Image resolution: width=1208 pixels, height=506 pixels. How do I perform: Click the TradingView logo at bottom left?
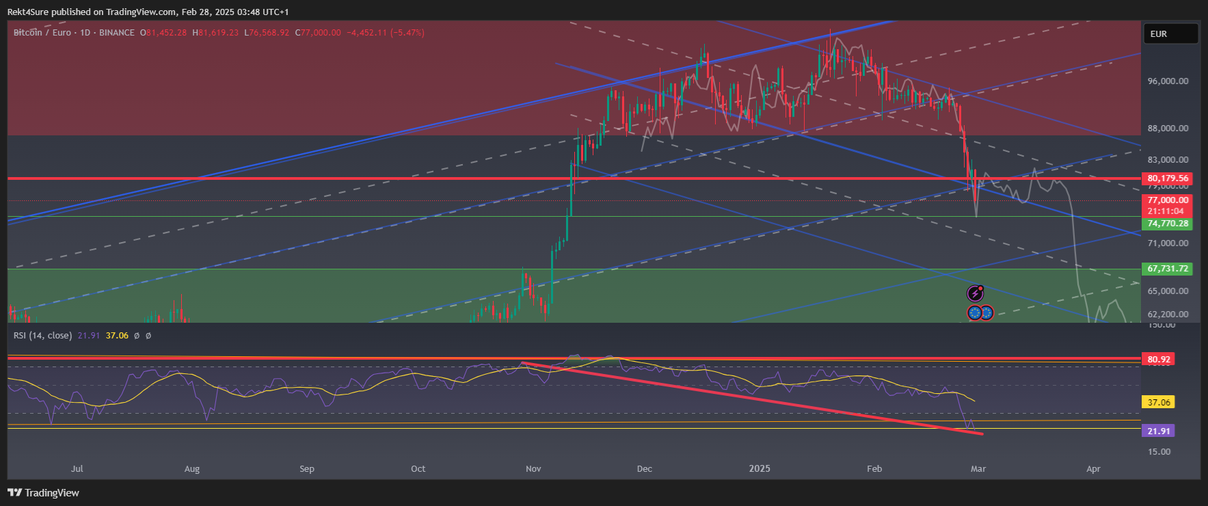43,492
